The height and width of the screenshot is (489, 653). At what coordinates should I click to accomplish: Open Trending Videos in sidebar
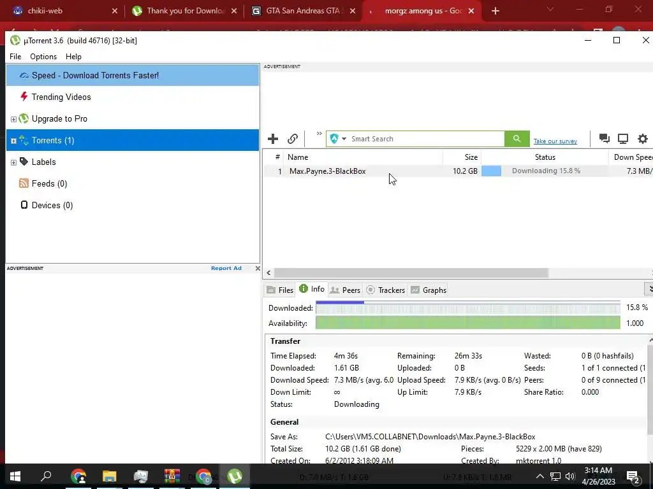click(61, 97)
